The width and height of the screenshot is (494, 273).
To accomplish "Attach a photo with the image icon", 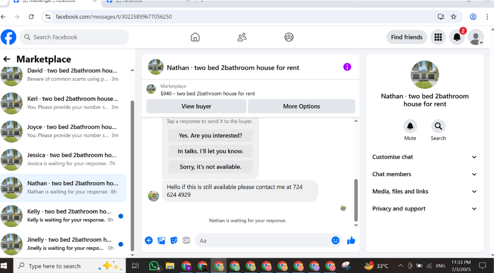I will [x=161, y=241].
